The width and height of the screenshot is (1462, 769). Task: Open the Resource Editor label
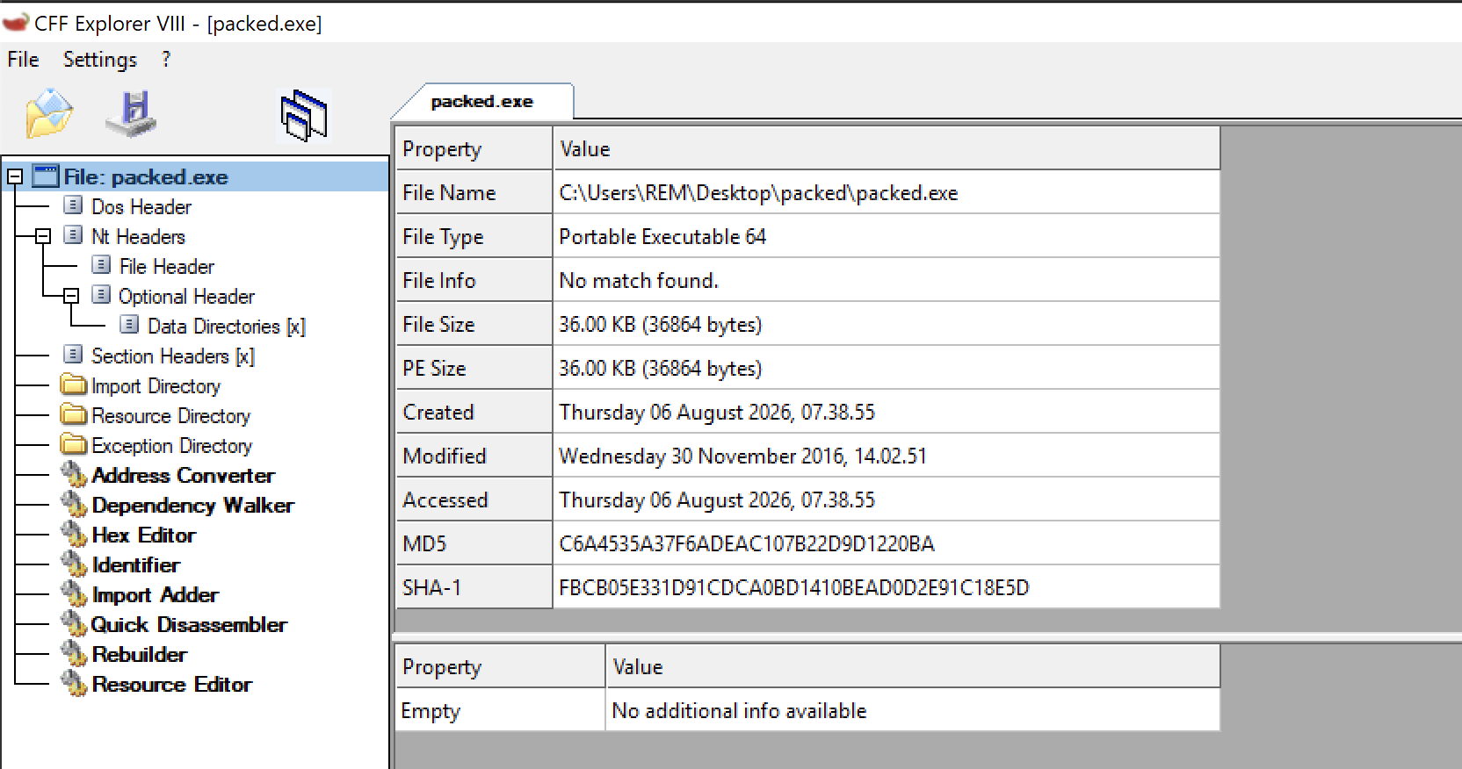coord(172,684)
